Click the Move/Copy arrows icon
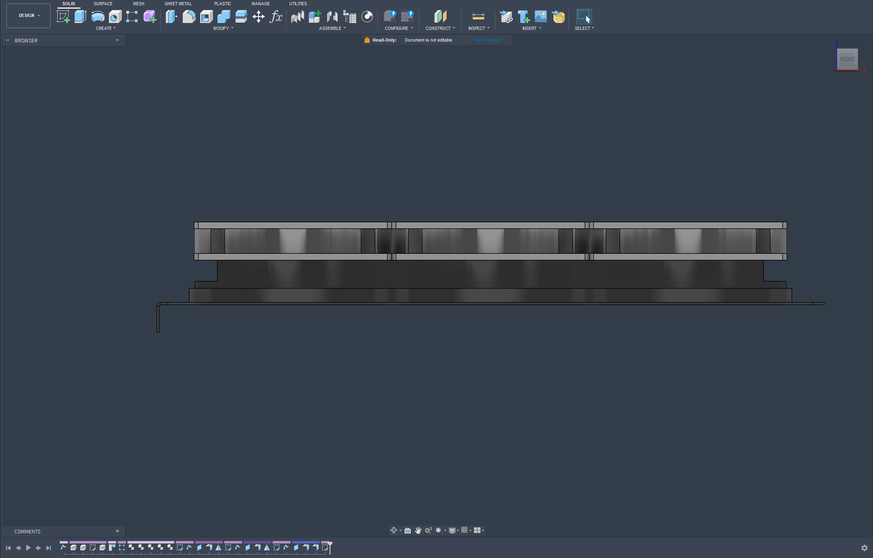 coord(258,17)
